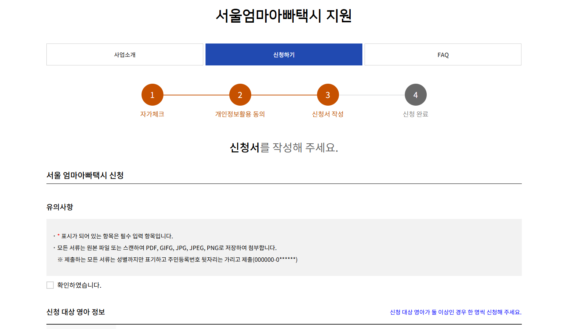Switch to the FAQ tab
The height and width of the screenshot is (329, 588).
tap(443, 54)
